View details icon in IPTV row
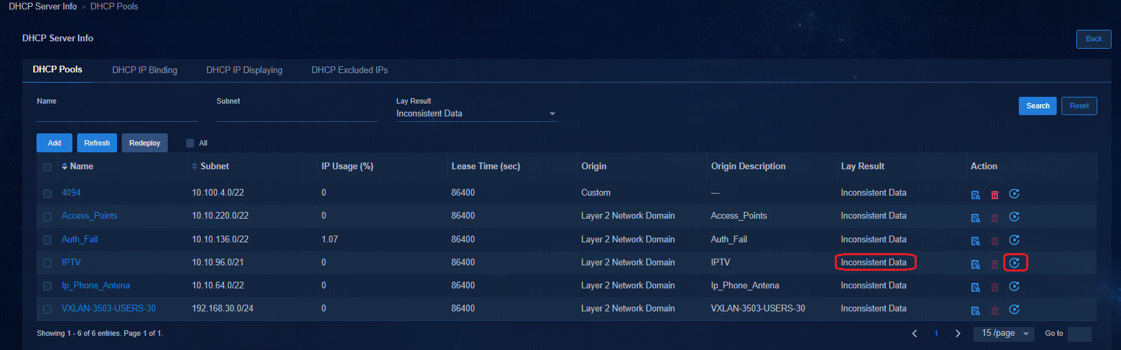 tap(976, 264)
